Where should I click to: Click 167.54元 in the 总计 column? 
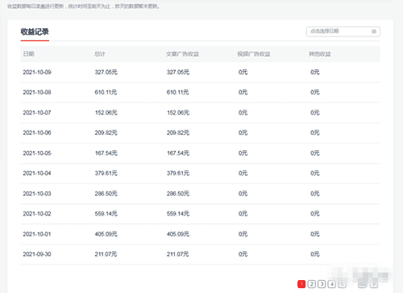[x=106, y=153]
